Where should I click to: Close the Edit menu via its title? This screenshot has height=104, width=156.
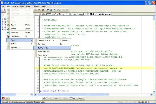click(x=8, y=7)
